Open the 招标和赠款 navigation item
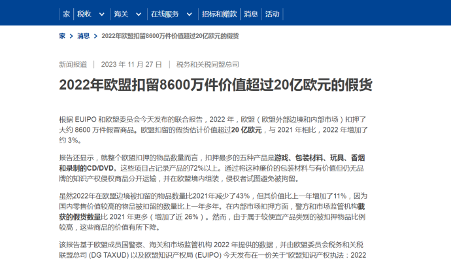Screen dimensions: 451x259 pyautogui.click(x=219, y=14)
